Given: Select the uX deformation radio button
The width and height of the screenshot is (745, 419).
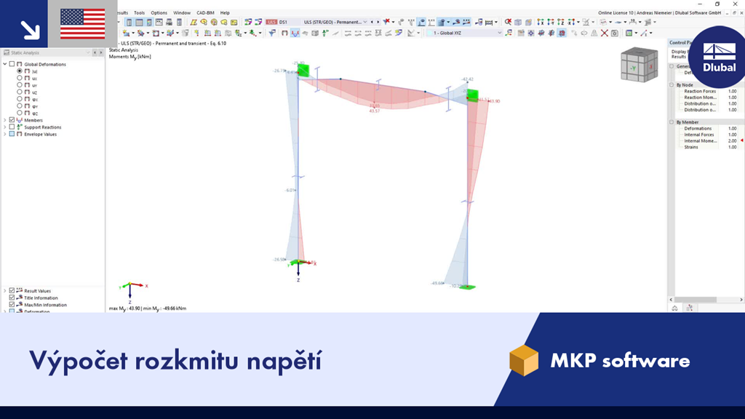Looking at the screenshot, I should pos(20,78).
